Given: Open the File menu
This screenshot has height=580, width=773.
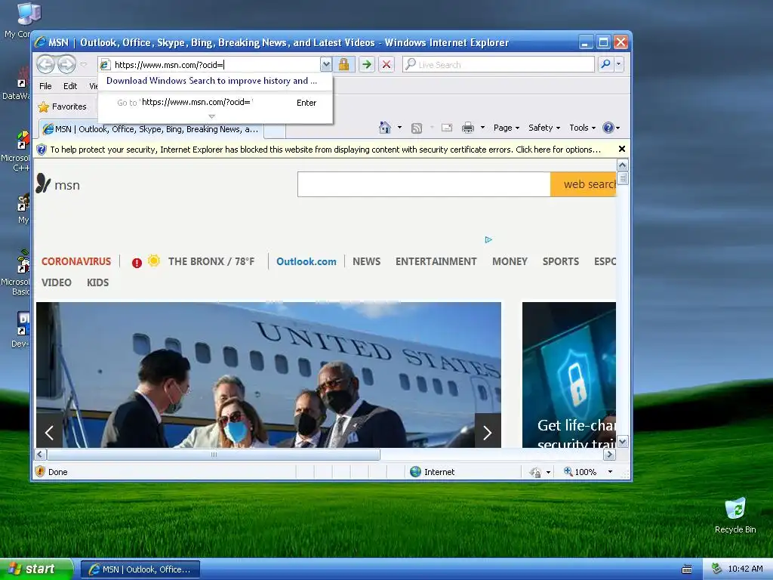Looking at the screenshot, I should click(x=45, y=86).
